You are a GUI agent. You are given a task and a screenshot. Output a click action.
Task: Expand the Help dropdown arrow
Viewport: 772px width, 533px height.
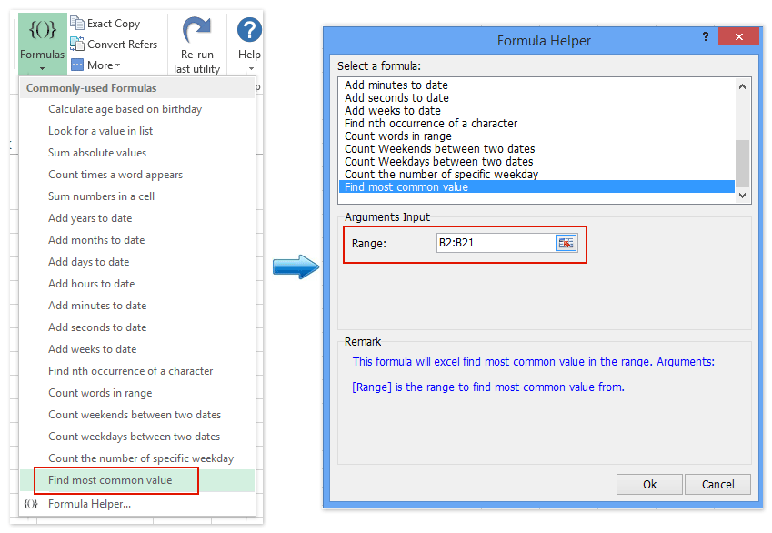pyautogui.click(x=251, y=69)
